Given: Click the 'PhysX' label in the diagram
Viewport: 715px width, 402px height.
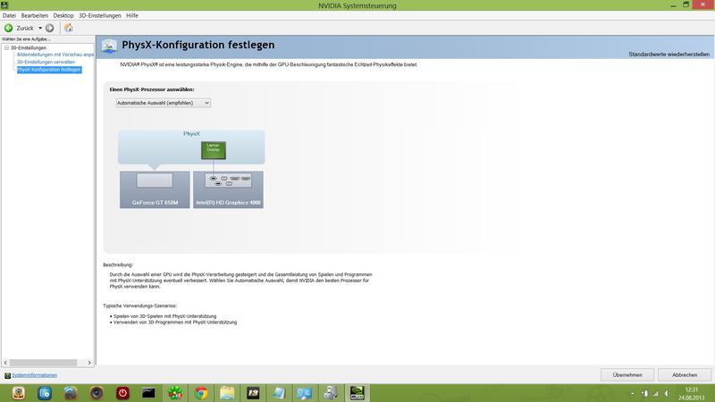Looking at the screenshot, I should (x=191, y=134).
